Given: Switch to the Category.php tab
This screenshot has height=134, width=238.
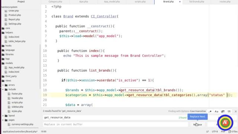Looking at the screenshot, I should click(x=55, y=1).
